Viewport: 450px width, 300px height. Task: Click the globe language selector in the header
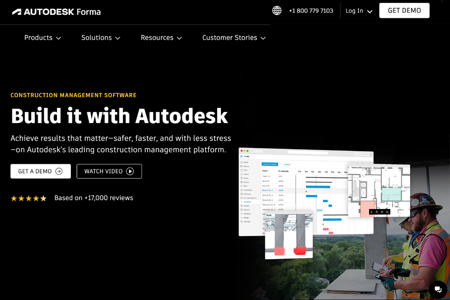276,10
